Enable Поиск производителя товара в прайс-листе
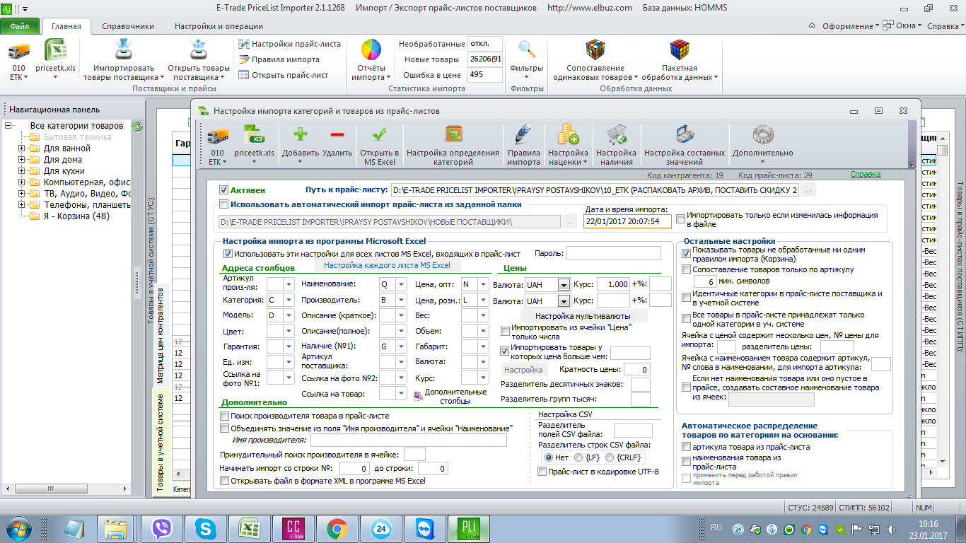This screenshot has width=966, height=543. (x=225, y=416)
